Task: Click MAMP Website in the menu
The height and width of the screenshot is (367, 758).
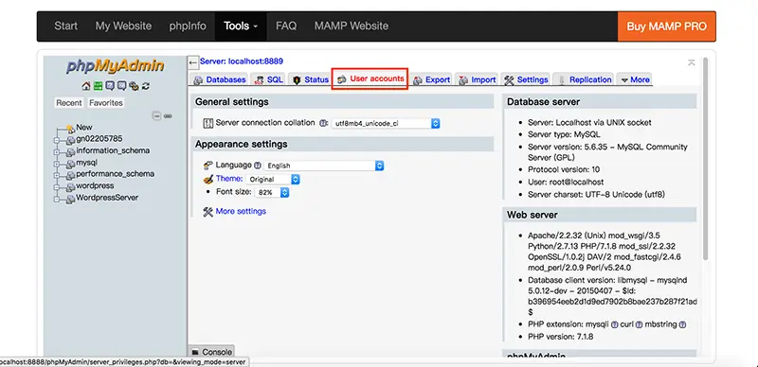Action: coord(352,26)
